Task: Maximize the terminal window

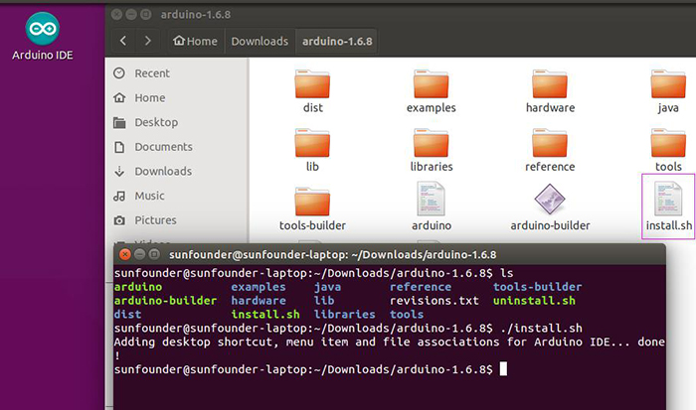Action: [154, 254]
